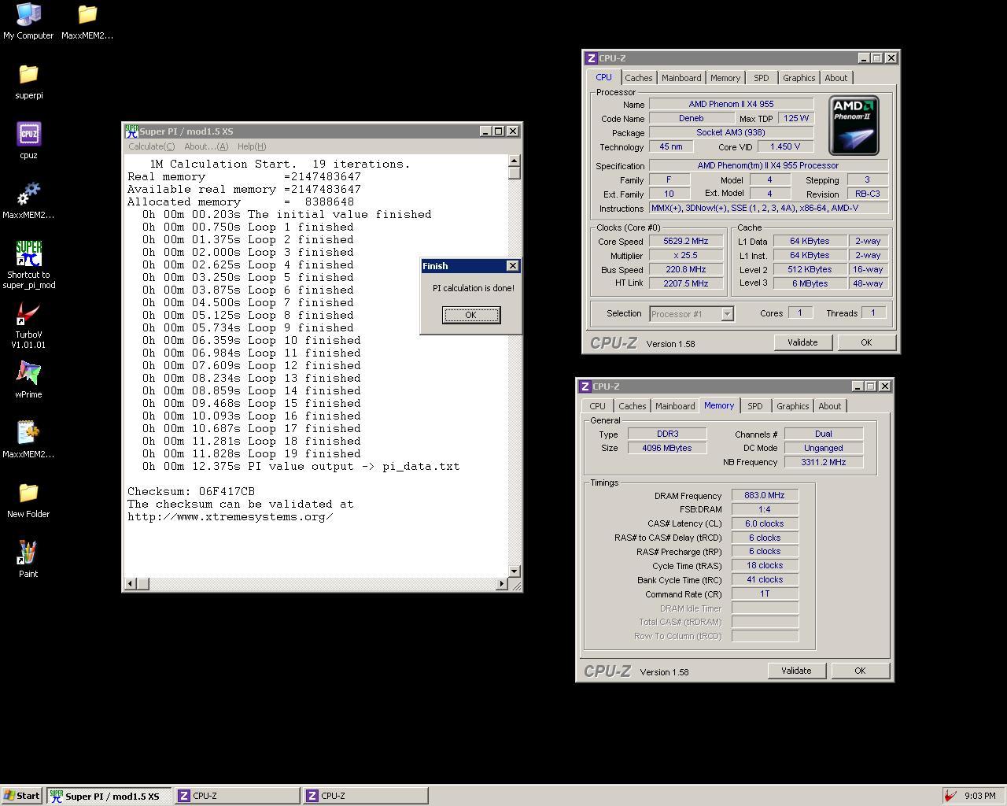Viewport: 1007px width, 806px height.
Task: Click Super PI vertical scrollbar up arrow
Action: [x=515, y=161]
